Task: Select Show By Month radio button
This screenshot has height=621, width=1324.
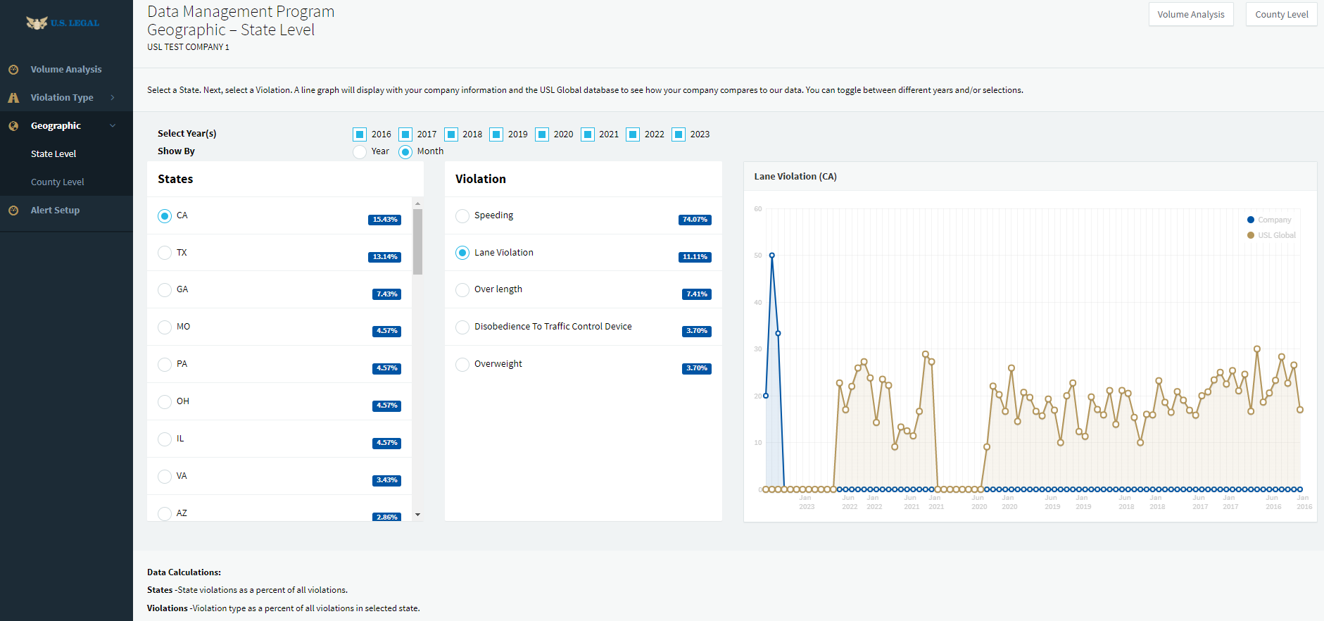Action: tap(405, 152)
